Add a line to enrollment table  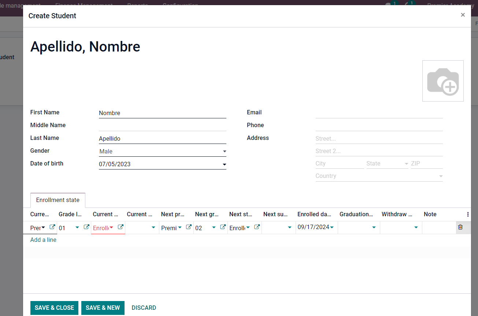[43, 240]
